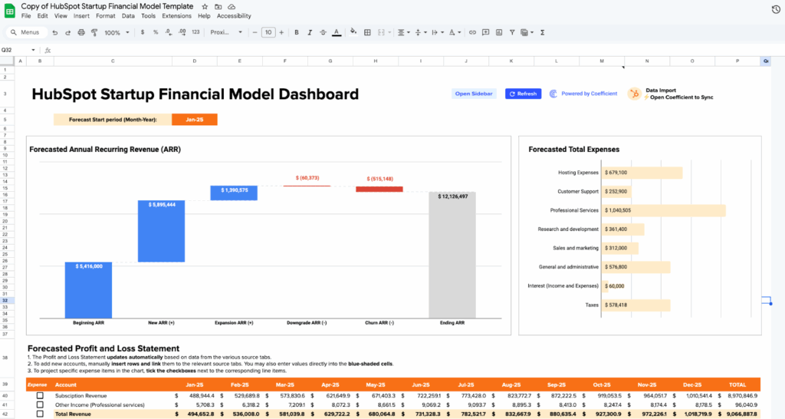
Task: Open the text color picker
Action: point(336,32)
